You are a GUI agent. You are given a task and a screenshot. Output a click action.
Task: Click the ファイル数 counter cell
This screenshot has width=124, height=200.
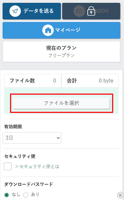tap(33, 81)
